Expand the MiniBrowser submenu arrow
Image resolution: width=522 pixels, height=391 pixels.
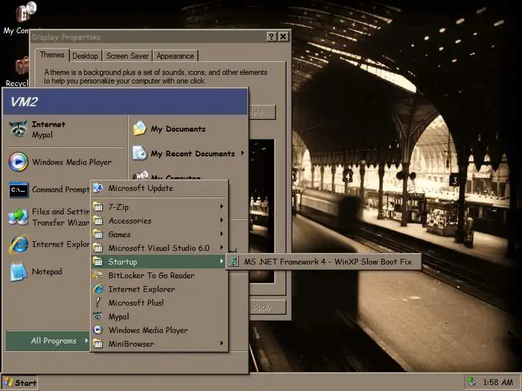tap(221, 343)
